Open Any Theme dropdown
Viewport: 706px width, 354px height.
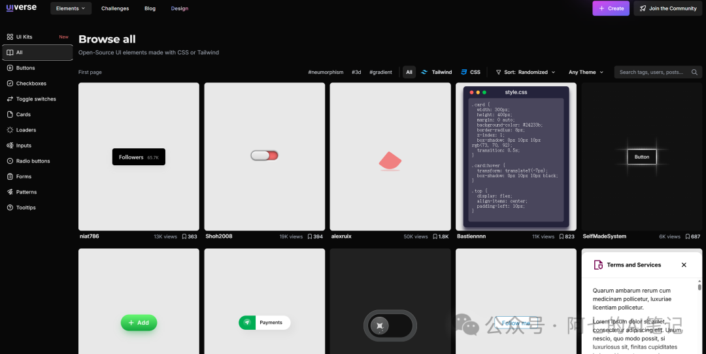pos(586,72)
